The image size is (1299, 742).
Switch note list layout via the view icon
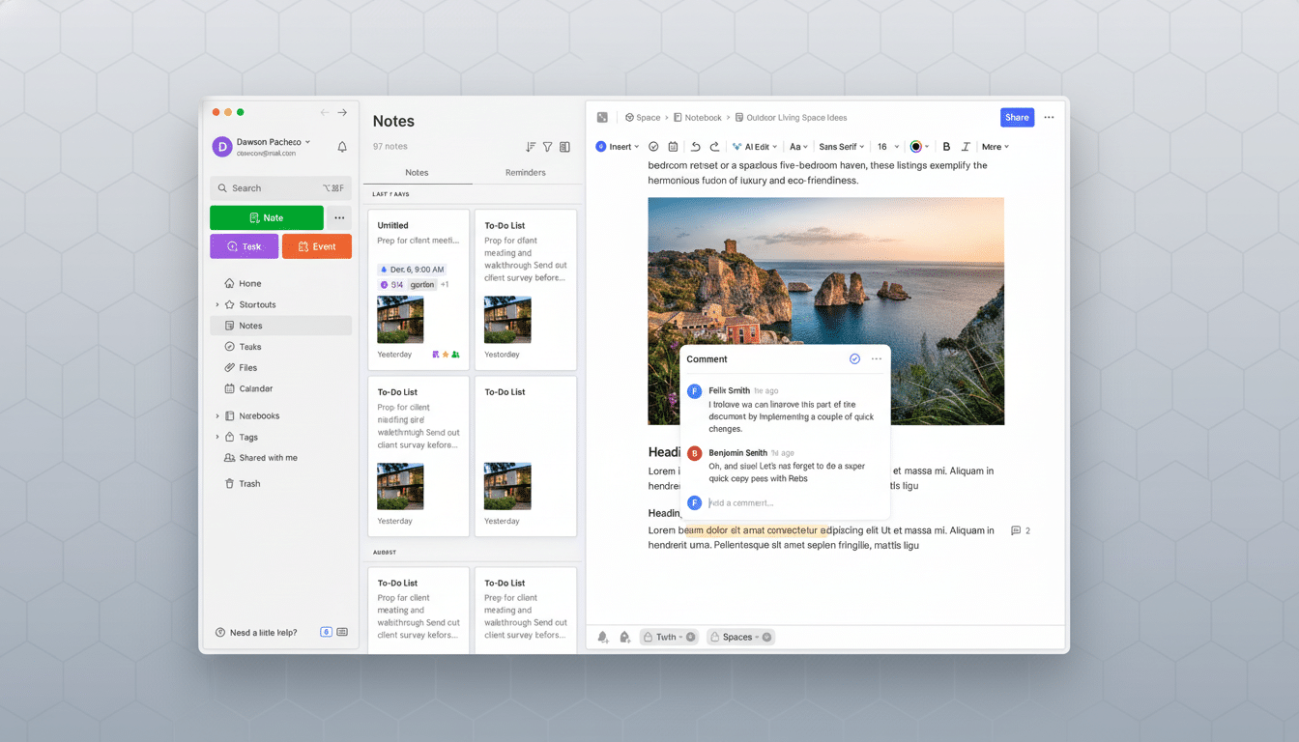pos(564,146)
